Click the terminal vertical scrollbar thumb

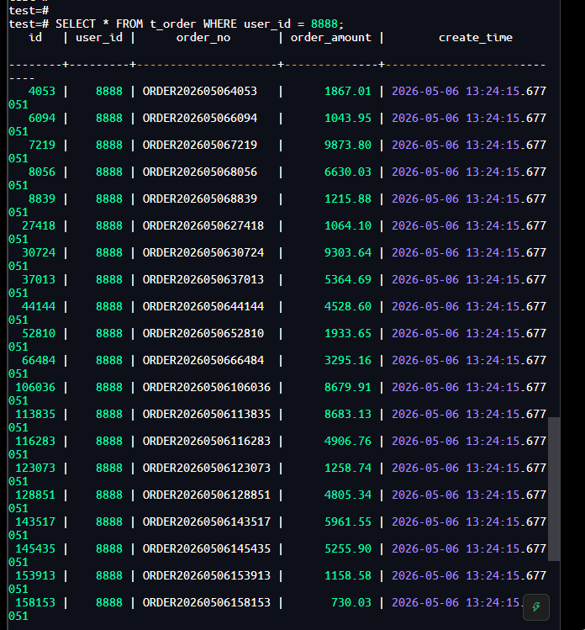tap(554, 489)
